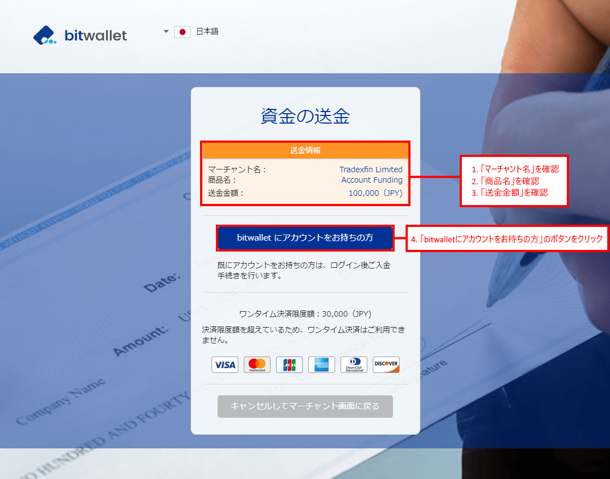The image size is (610, 479).
Task: Click the American Express logo
Action: pos(321,365)
